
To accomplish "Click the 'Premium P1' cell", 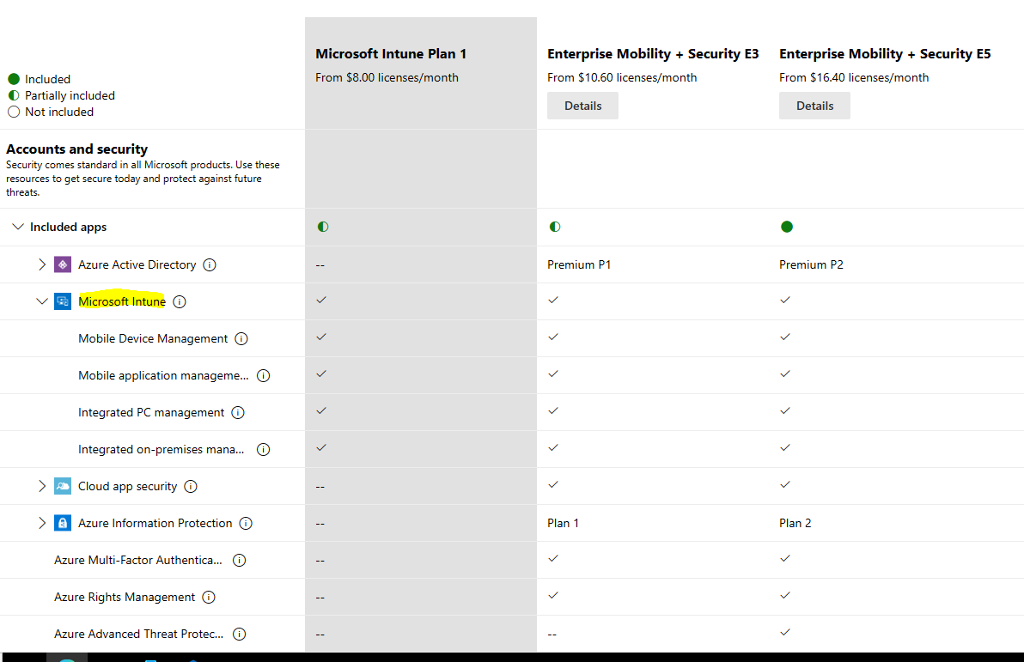I will (x=579, y=264).
